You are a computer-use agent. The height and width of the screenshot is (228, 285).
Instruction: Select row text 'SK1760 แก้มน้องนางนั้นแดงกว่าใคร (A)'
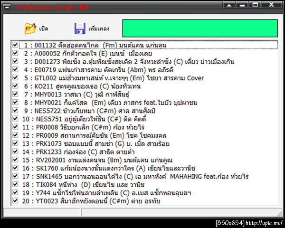[x=91, y=168]
